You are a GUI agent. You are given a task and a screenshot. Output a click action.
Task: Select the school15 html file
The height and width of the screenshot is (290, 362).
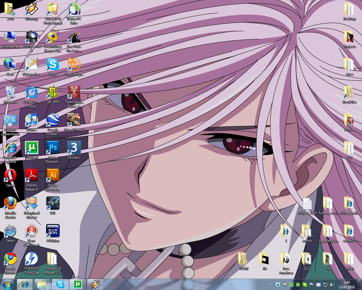[x=350, y=233]
